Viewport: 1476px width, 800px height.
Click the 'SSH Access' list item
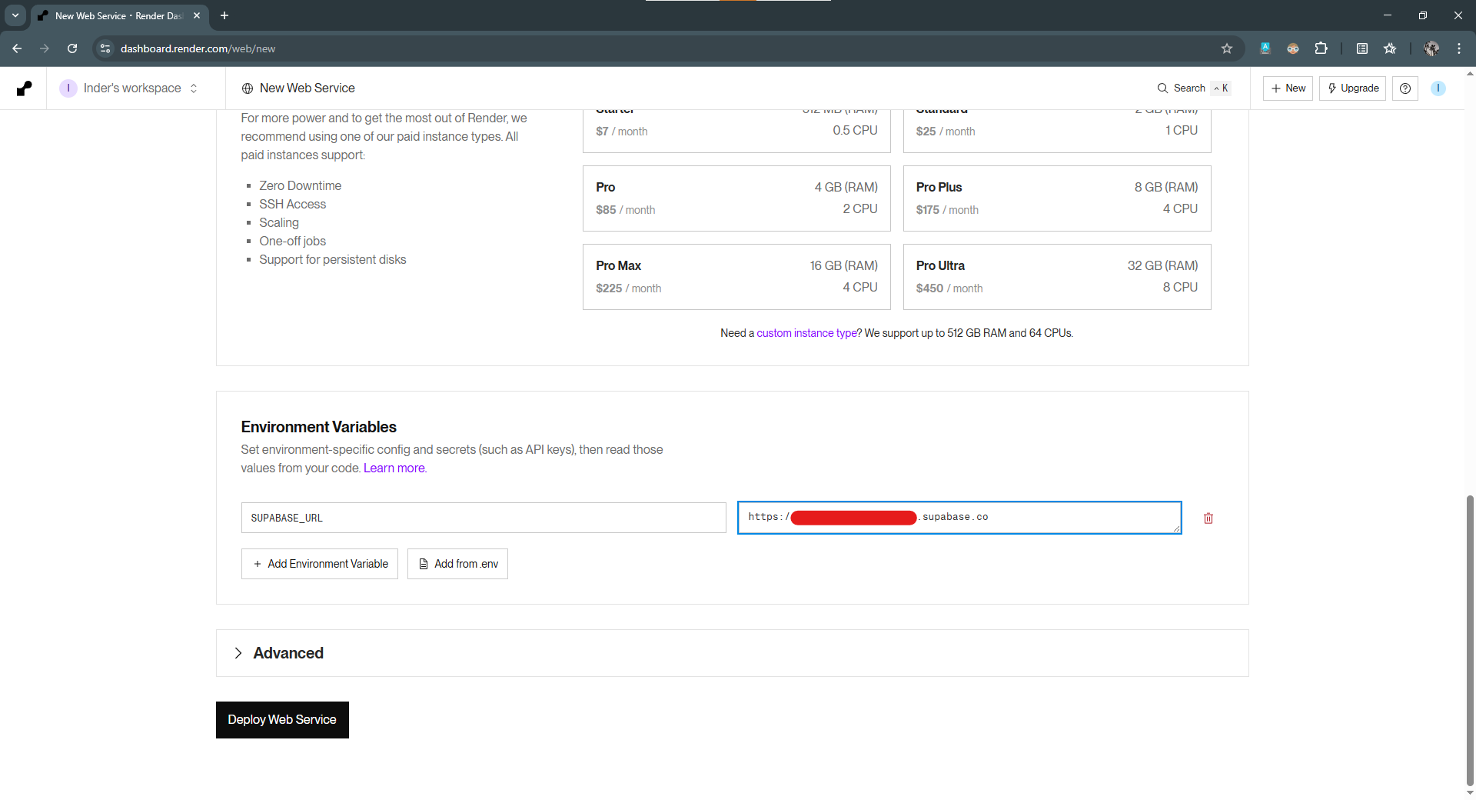point(292,205)
